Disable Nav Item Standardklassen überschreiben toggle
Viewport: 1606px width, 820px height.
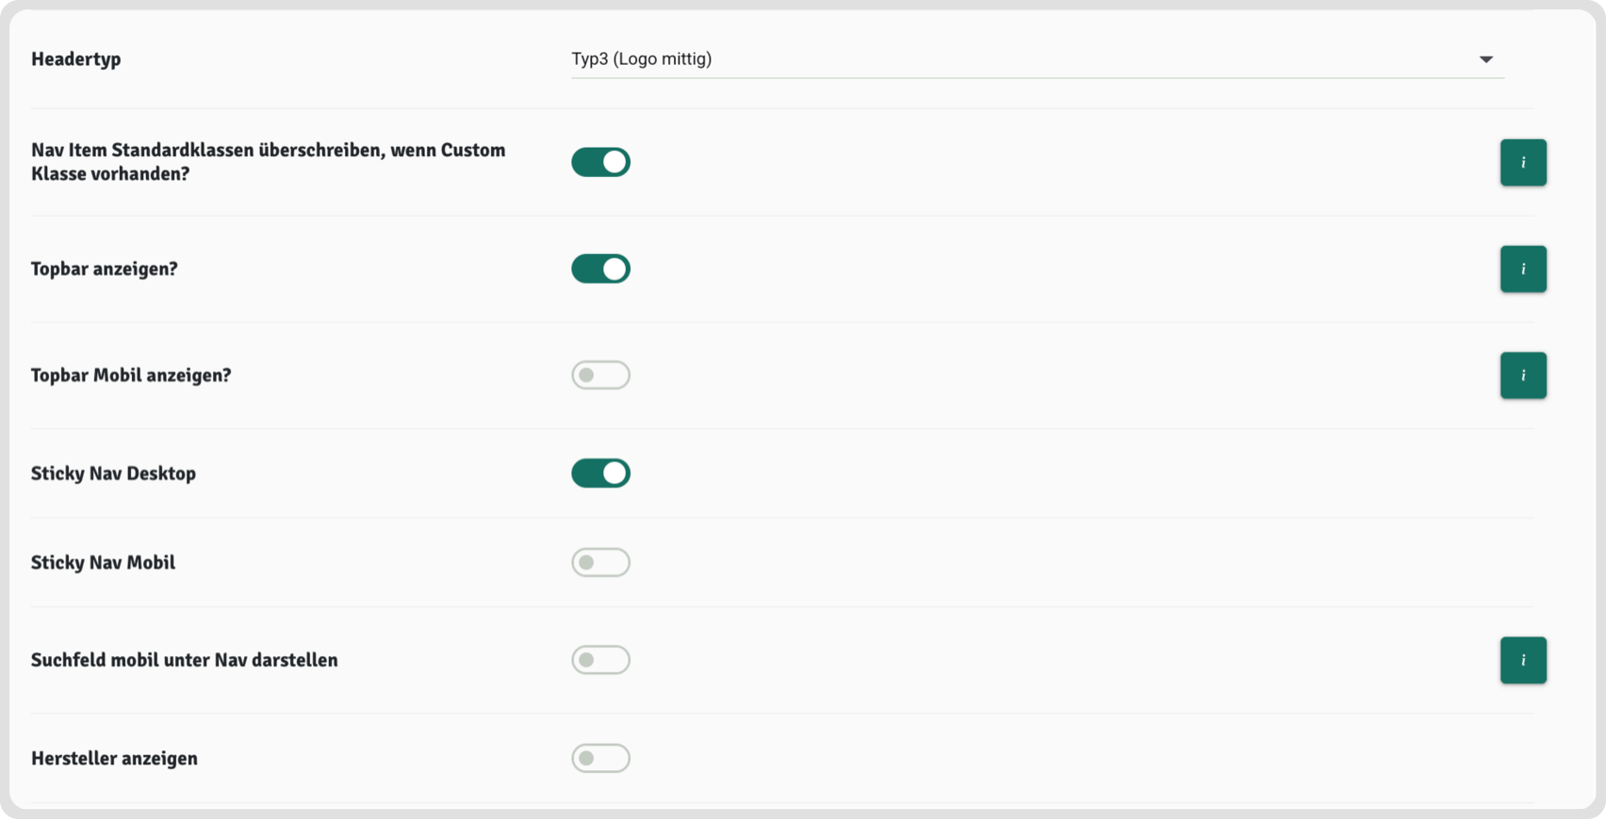point(600,162)
